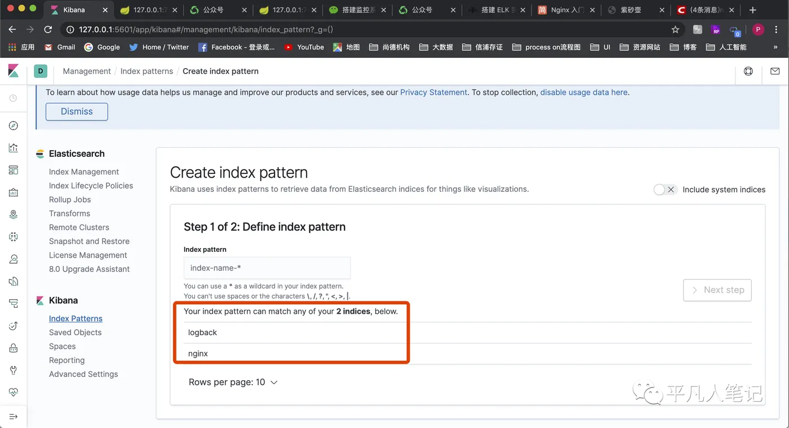Open the help lifebuoy icon in header
This screenshot has height=428, width=789.
point(748,71)
